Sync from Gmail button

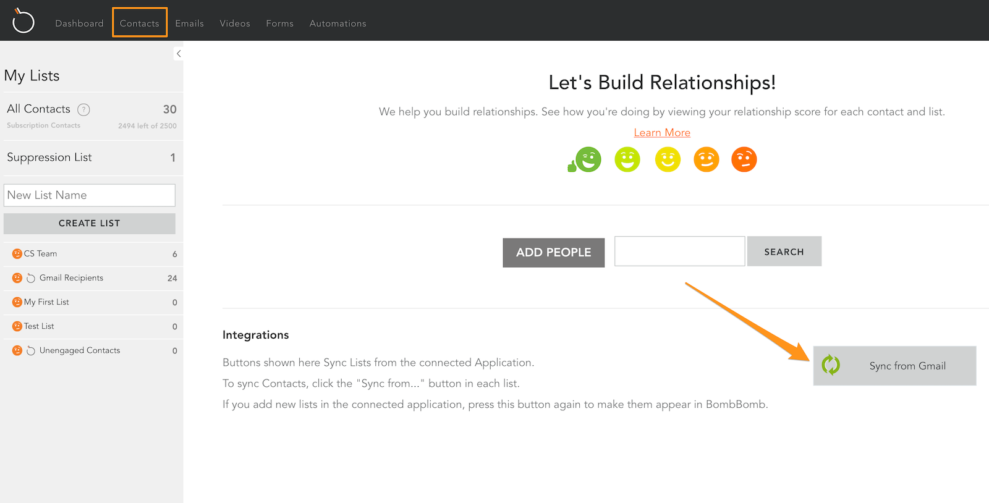pos(894,366)
